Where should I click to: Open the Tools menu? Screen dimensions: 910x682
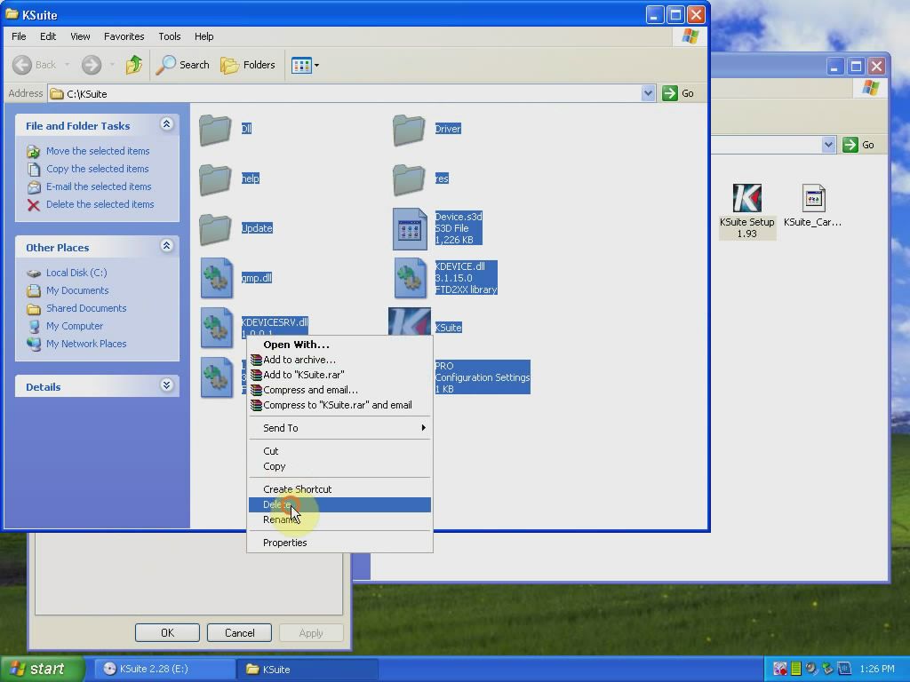pyautogui.click(x=170, y=36)
